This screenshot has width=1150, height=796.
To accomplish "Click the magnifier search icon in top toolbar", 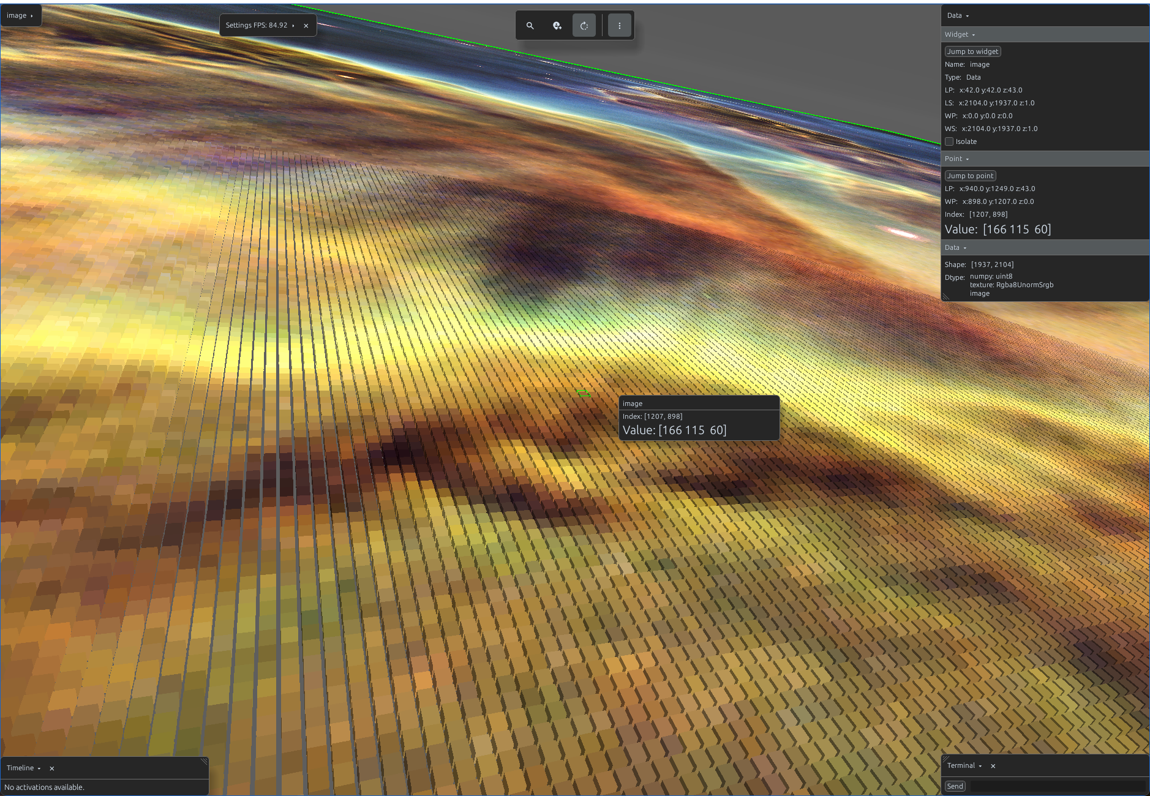I will pos(530,26).
